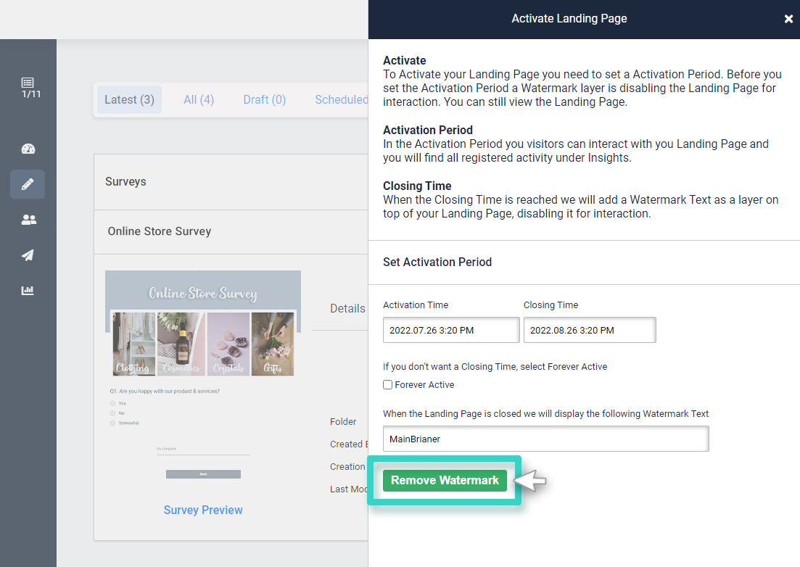Open the bar chart insights icon
The width and height of the screenshot is (800, 567).
pos(28,290)
